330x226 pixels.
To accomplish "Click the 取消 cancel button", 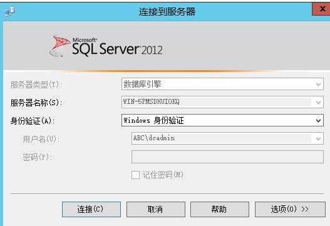I will pos(156,209).
